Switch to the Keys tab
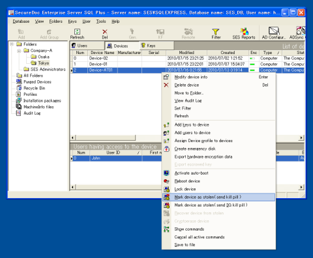This screenshot has width=313, height=258. (x=156, y=46)
